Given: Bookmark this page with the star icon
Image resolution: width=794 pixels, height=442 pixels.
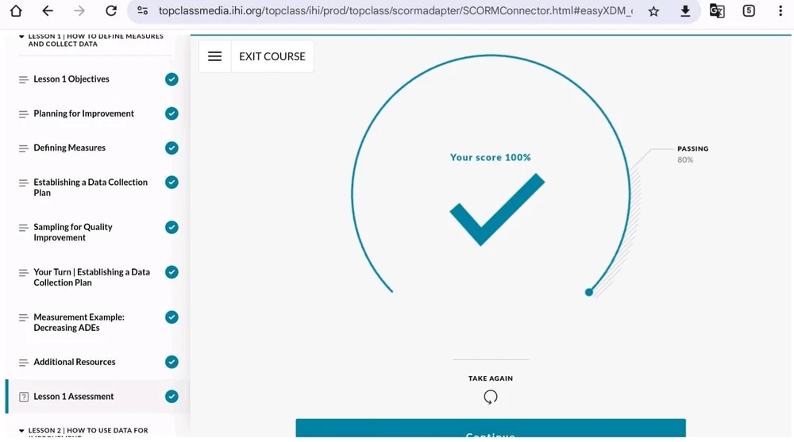Looking at the screenshot, I should [x=653, y=11].
